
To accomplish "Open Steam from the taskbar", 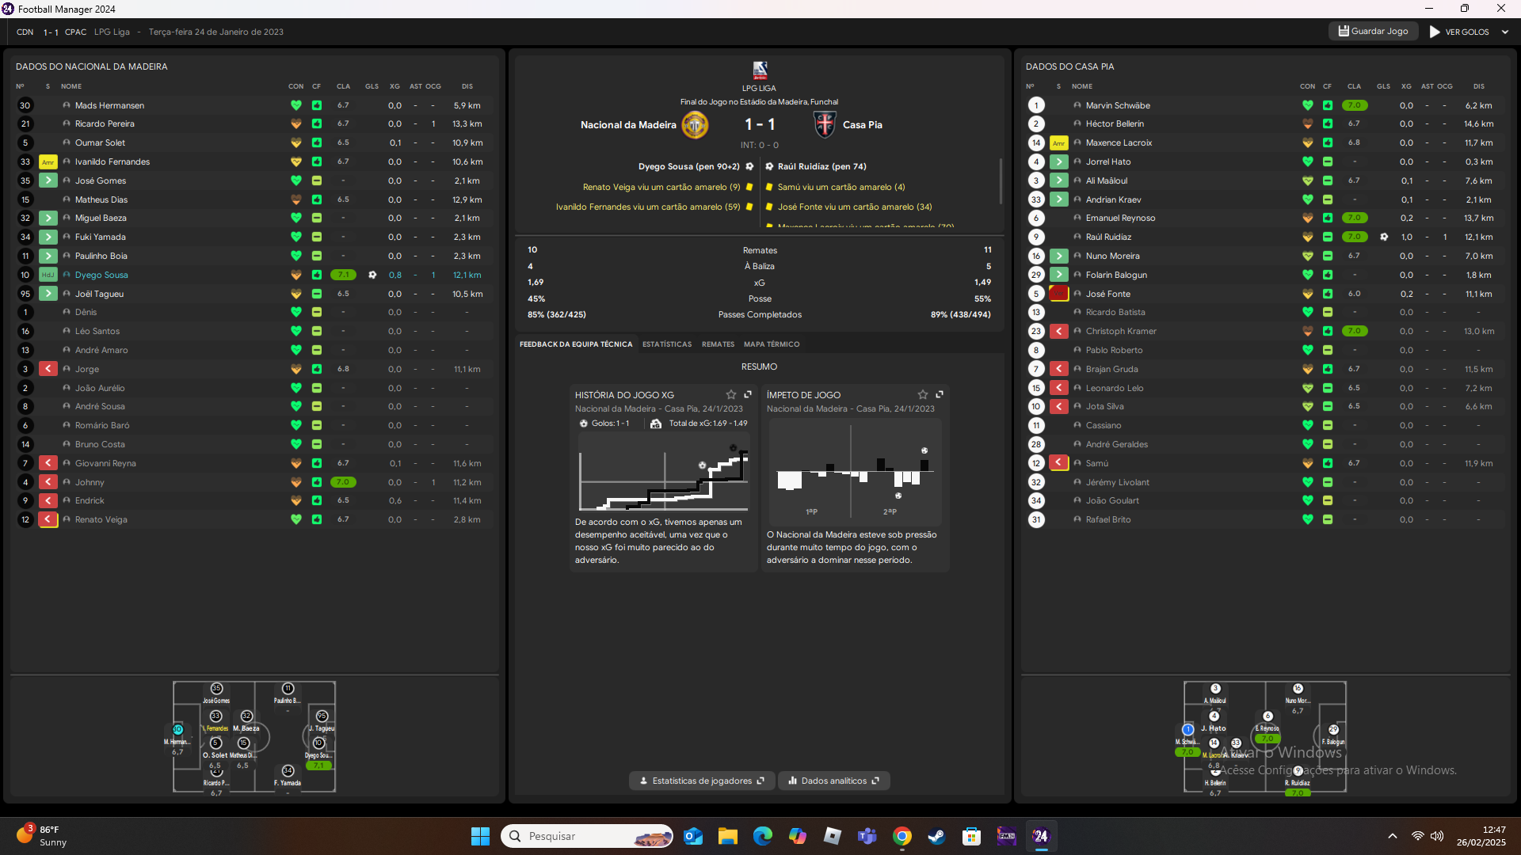I will tap(936, 836).
